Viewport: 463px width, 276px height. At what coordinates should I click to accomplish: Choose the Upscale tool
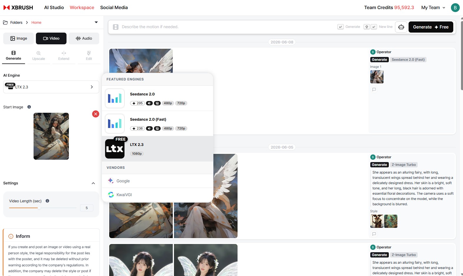[39, 55]
